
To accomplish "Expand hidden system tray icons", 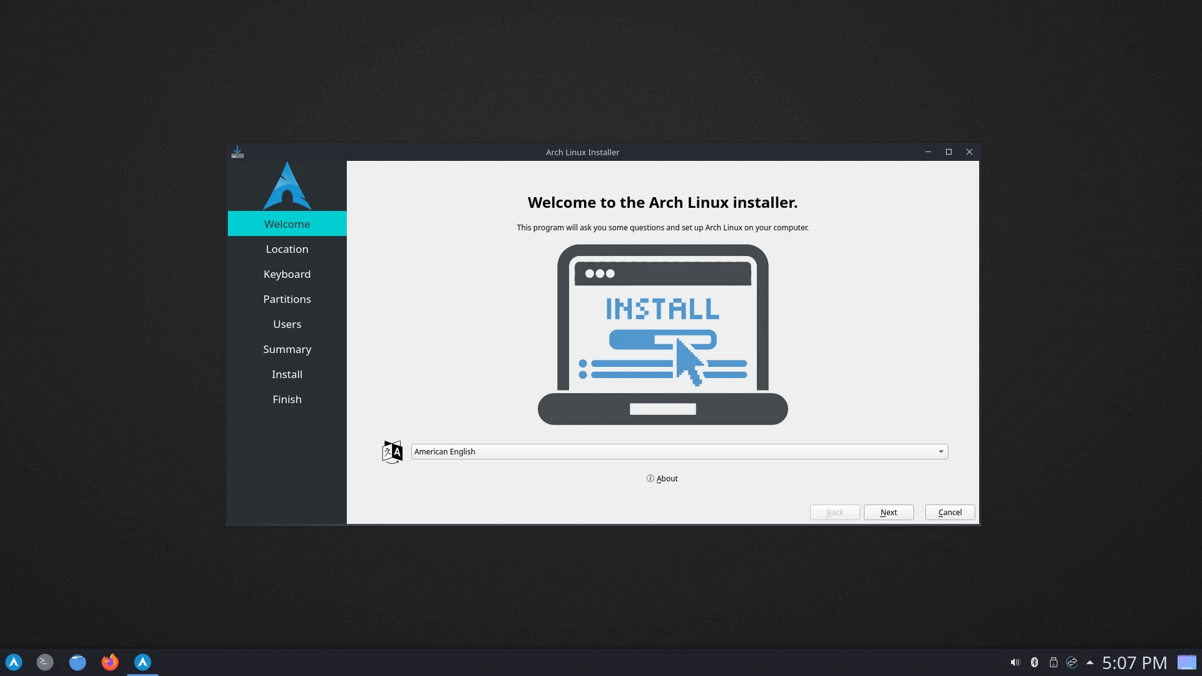I will coord(1090,662).
